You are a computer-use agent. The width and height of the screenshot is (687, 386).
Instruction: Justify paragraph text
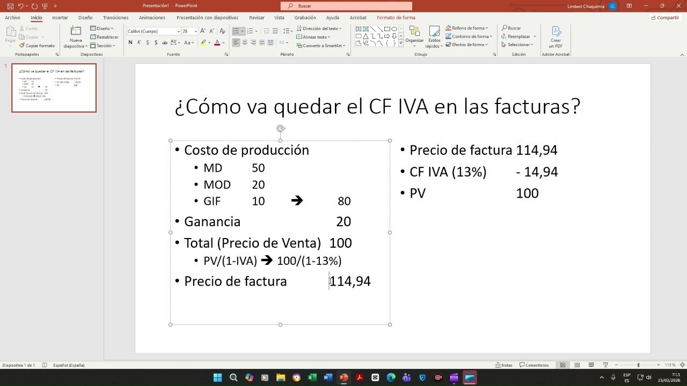click(262, 42)
